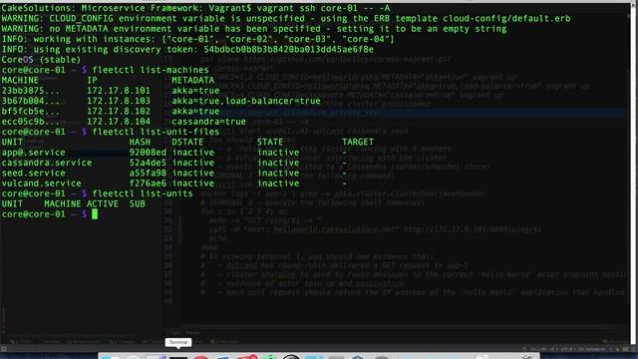Click the 'cassandra=true' metadata value
The image size is (638, 359).
coord(208,122)
